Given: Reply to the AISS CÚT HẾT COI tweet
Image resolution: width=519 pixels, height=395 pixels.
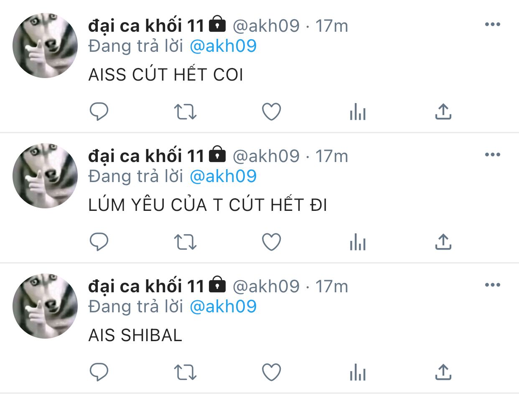Looking at the screenshot, I should pyautogui.click(x=99, y=112).
